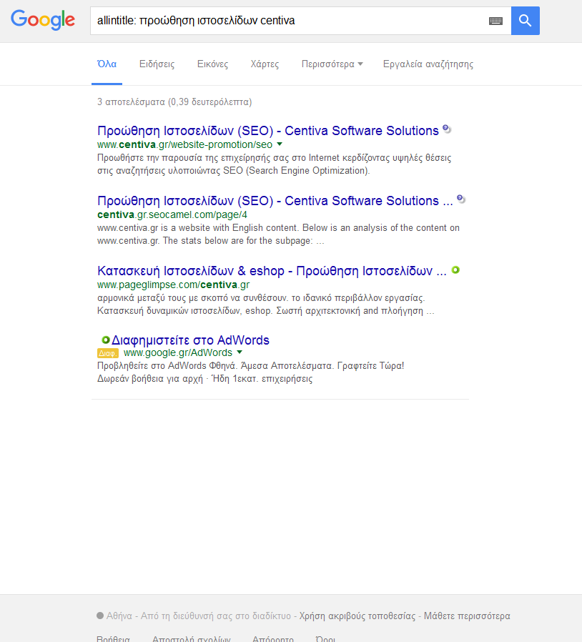
Task: Click the blue search magnifier button
Action: (x=525, y=21)
